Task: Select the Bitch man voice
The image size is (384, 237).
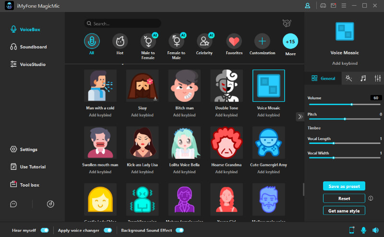Action: pyautogui.click(x=184, y=86)
